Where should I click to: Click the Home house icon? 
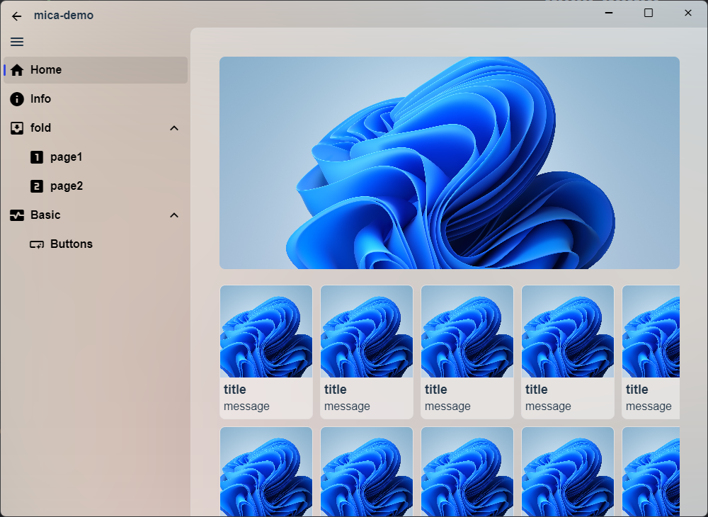pos(17,70)
